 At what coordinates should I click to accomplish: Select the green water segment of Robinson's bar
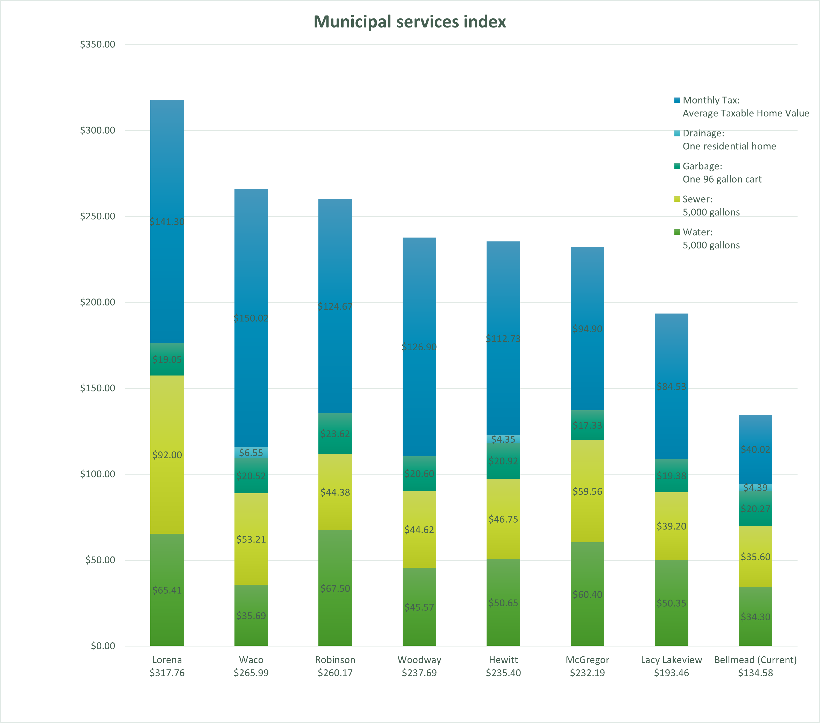[335, 586]
